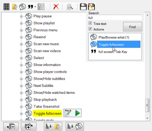Click the command icon beside Take Sreenshot
This screenshot has width=152, height=131.
[x=29, y=106]
